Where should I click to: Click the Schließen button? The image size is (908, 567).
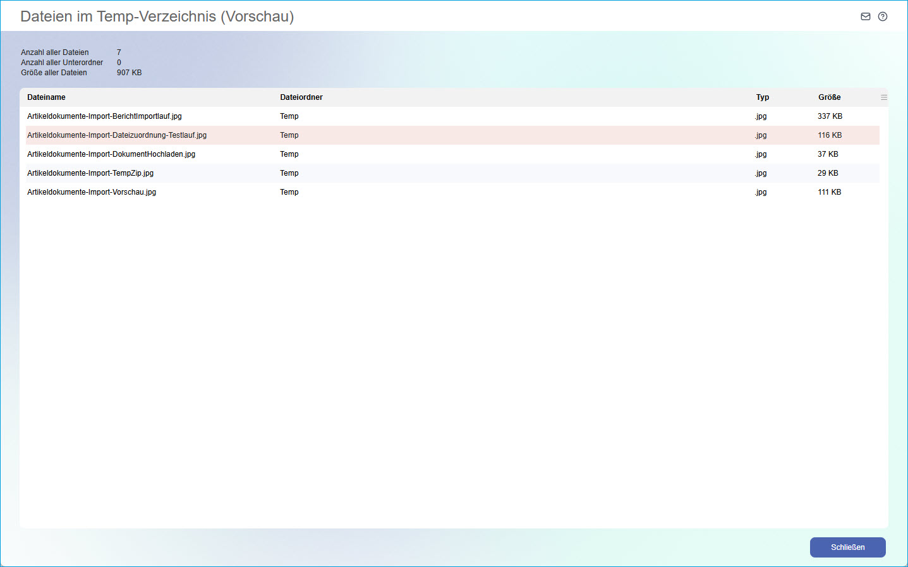click(x=848, y=547)
